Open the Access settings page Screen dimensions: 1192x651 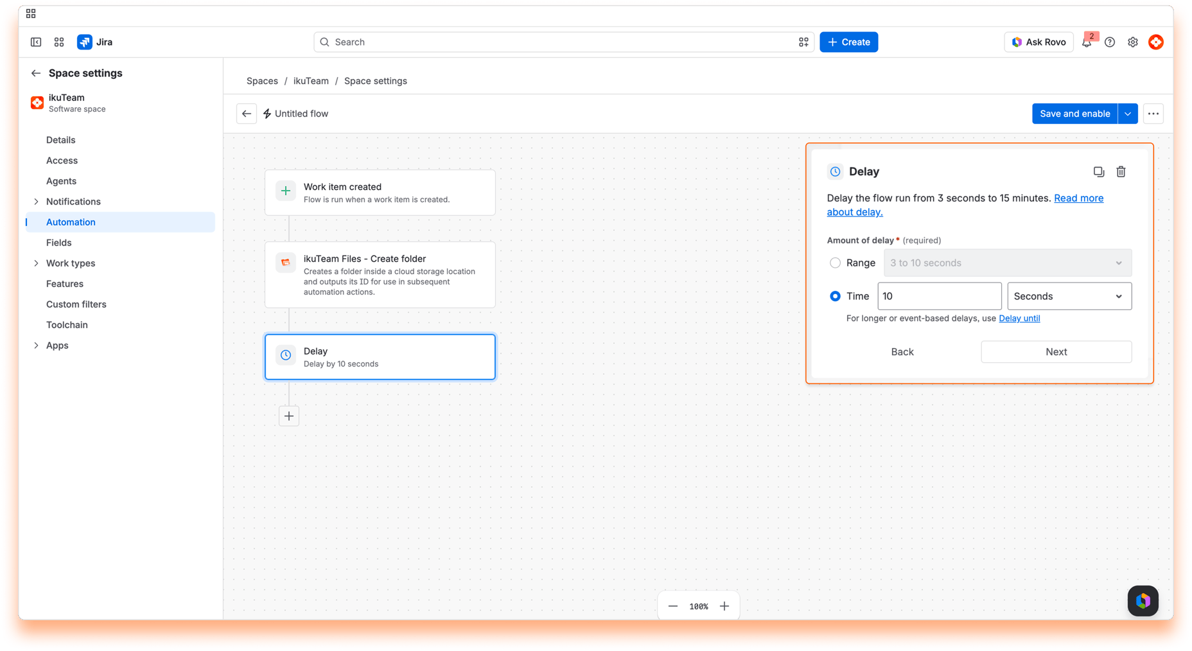[120, 161]
